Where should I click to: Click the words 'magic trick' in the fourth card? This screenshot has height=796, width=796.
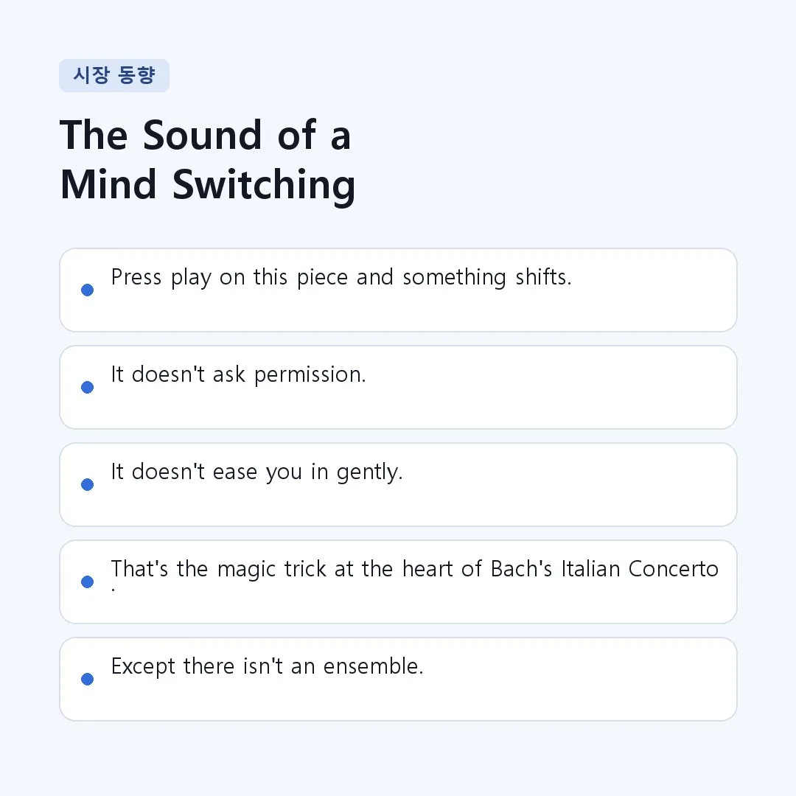click(x=271, y=570)
